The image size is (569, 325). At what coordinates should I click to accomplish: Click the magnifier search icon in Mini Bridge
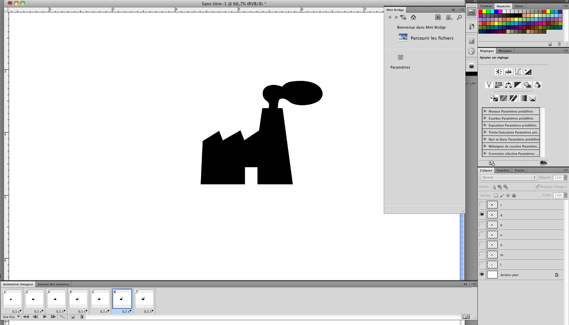coord(459,17)
